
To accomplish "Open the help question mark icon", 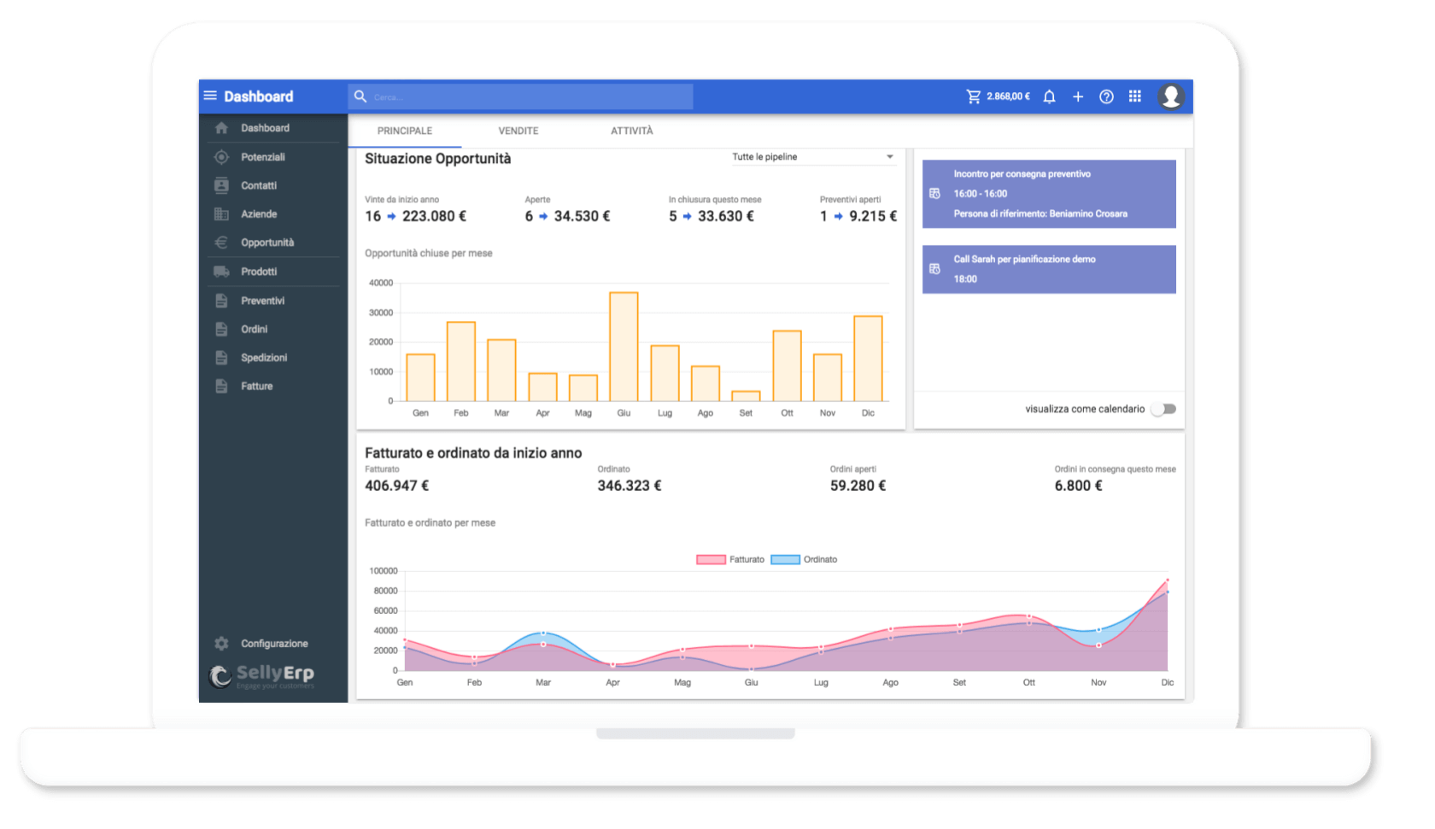I will click(1106, 96).
